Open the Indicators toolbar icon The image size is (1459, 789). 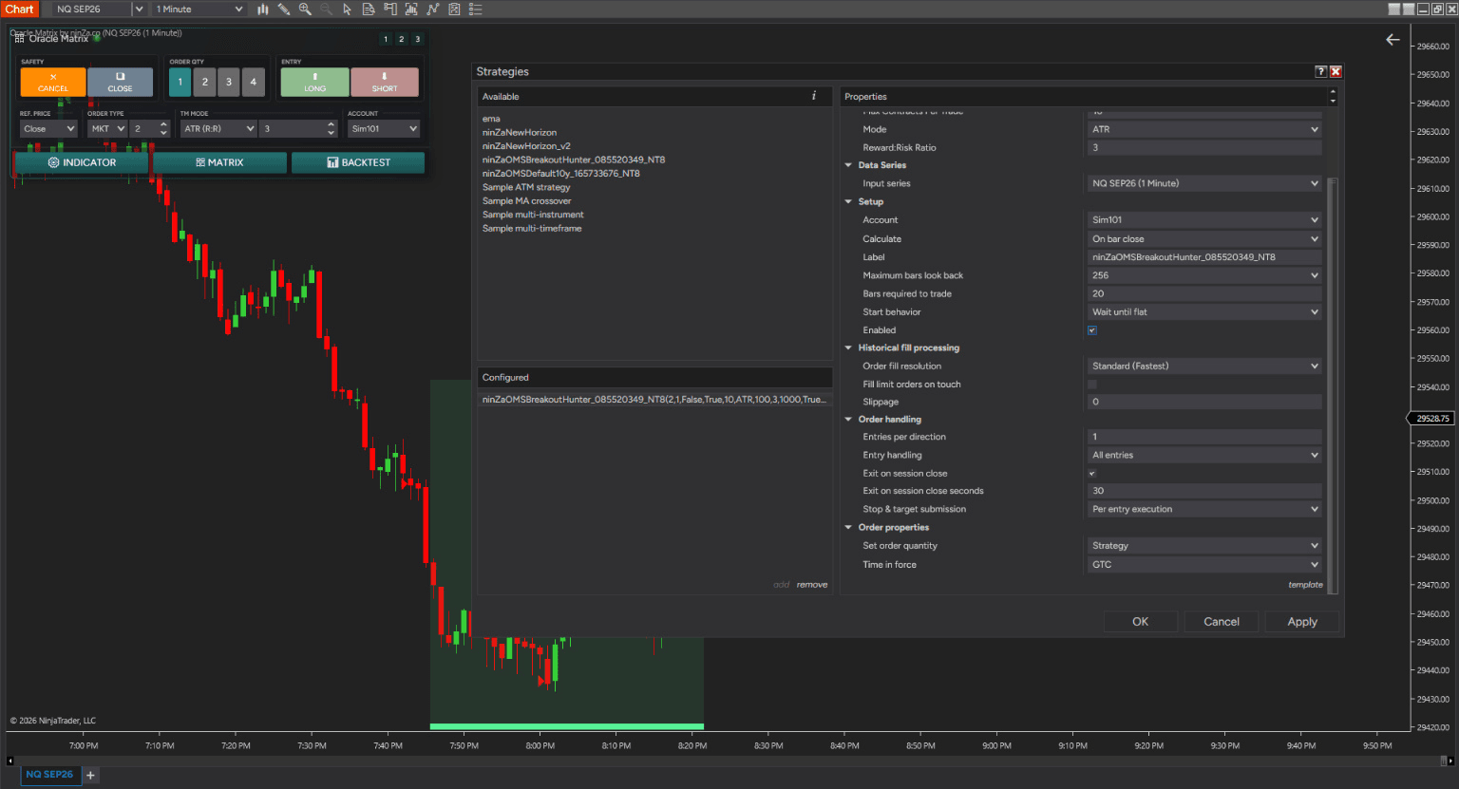tap(411, 9)
